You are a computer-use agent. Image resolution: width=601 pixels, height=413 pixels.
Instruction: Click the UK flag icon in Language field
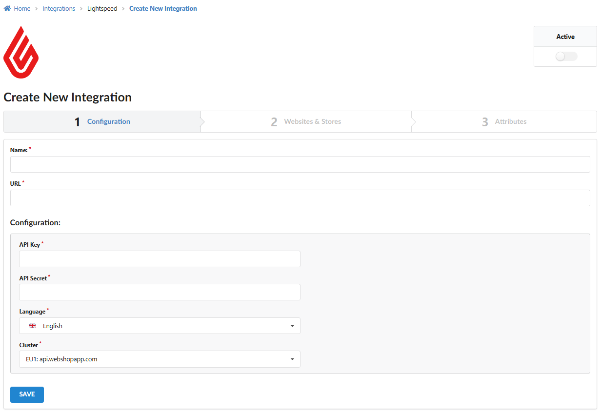click(x=32, y=326)
